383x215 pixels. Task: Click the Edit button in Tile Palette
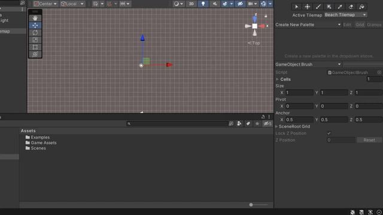347,24
